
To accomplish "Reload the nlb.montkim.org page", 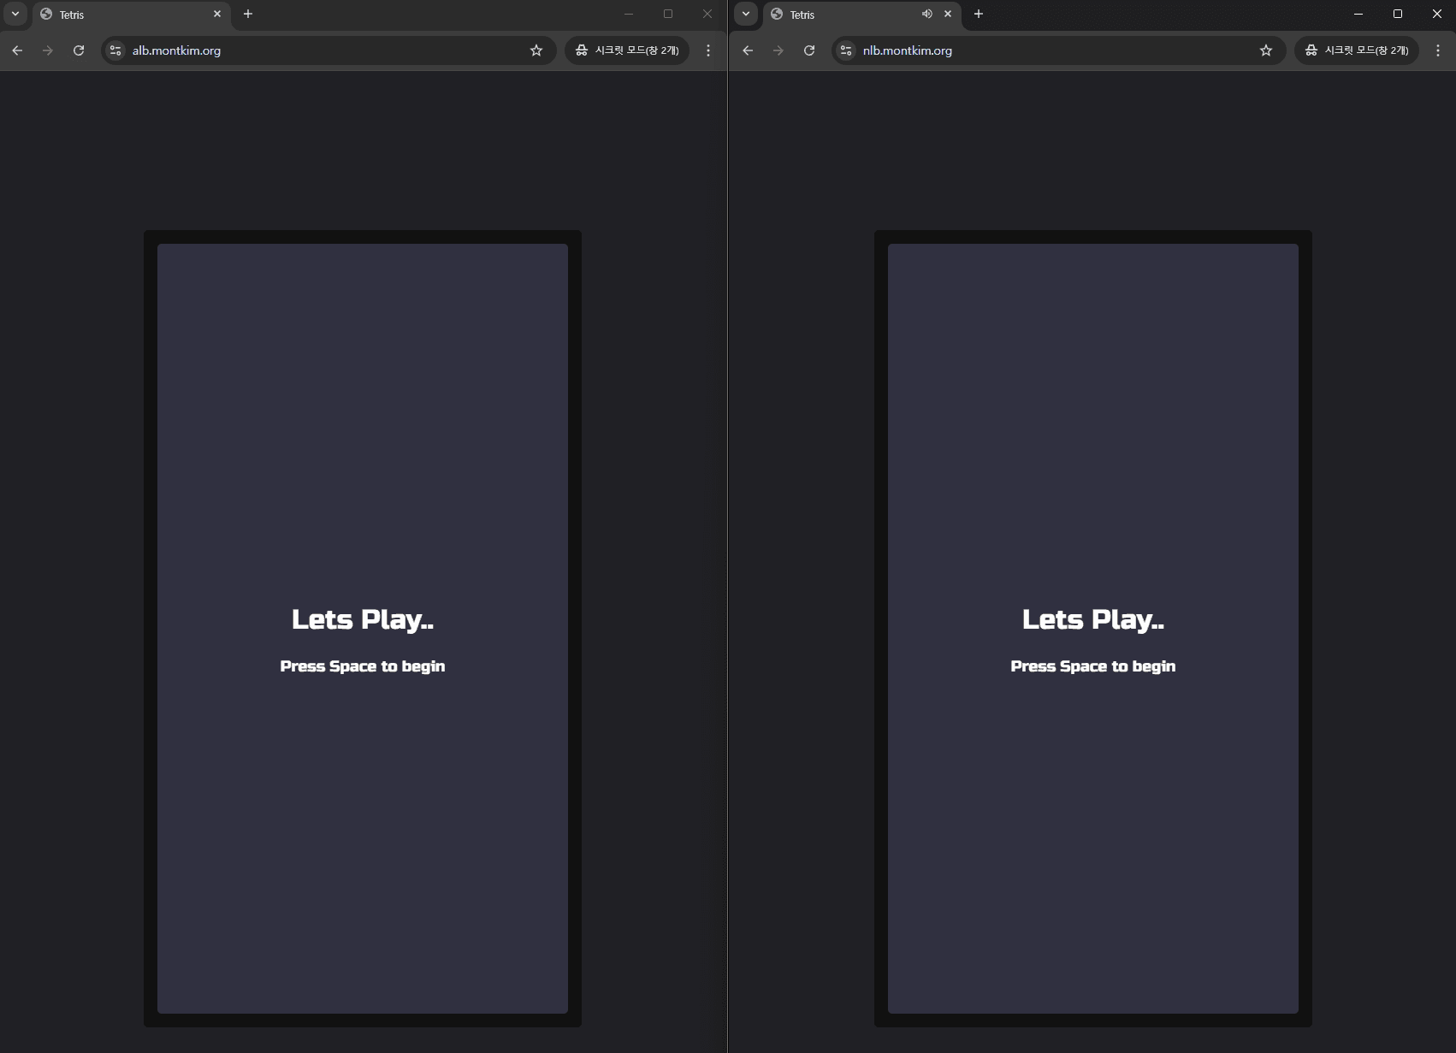I will [x=809, y=50].
